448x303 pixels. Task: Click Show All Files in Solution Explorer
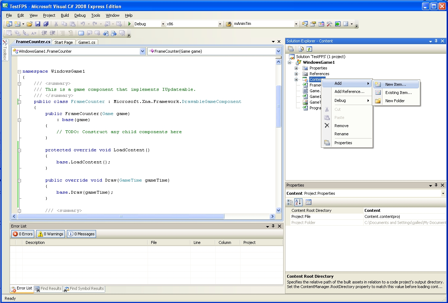[x=301, y=49]
